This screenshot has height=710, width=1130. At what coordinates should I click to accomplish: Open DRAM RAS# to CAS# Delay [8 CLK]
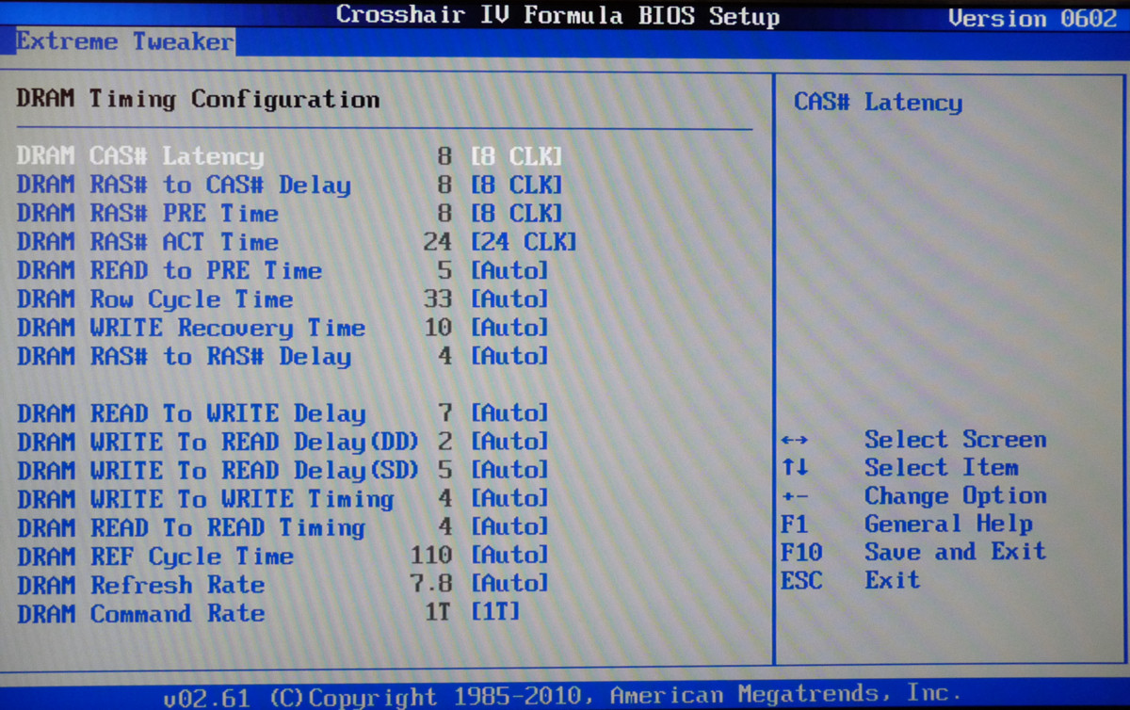[x=516, y=185]
